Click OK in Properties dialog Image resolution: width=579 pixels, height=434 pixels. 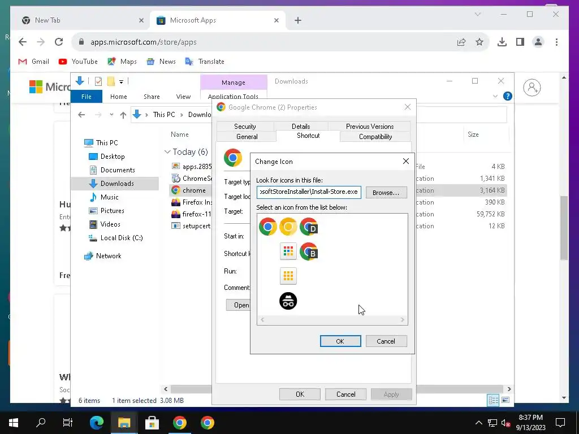click(x=300, y=394)
